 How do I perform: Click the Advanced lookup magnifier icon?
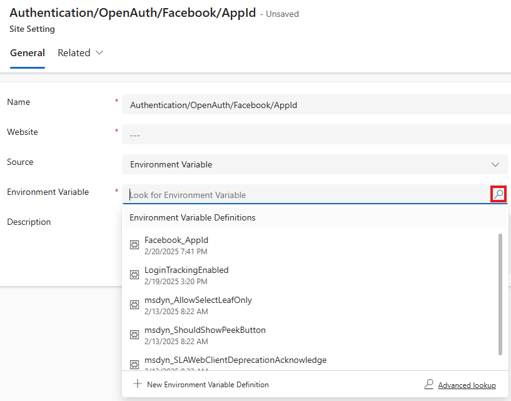429,384
